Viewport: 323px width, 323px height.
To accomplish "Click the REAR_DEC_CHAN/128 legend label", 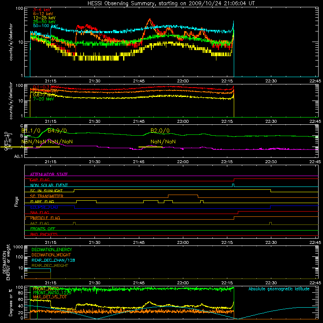I will point(53,260).
